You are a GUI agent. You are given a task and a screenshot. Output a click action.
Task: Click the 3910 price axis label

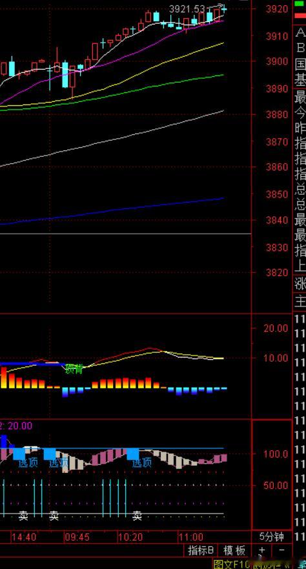coord(278,36)
